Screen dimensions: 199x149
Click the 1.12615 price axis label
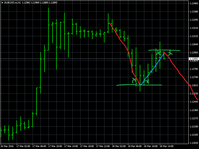tap(194, 85)
